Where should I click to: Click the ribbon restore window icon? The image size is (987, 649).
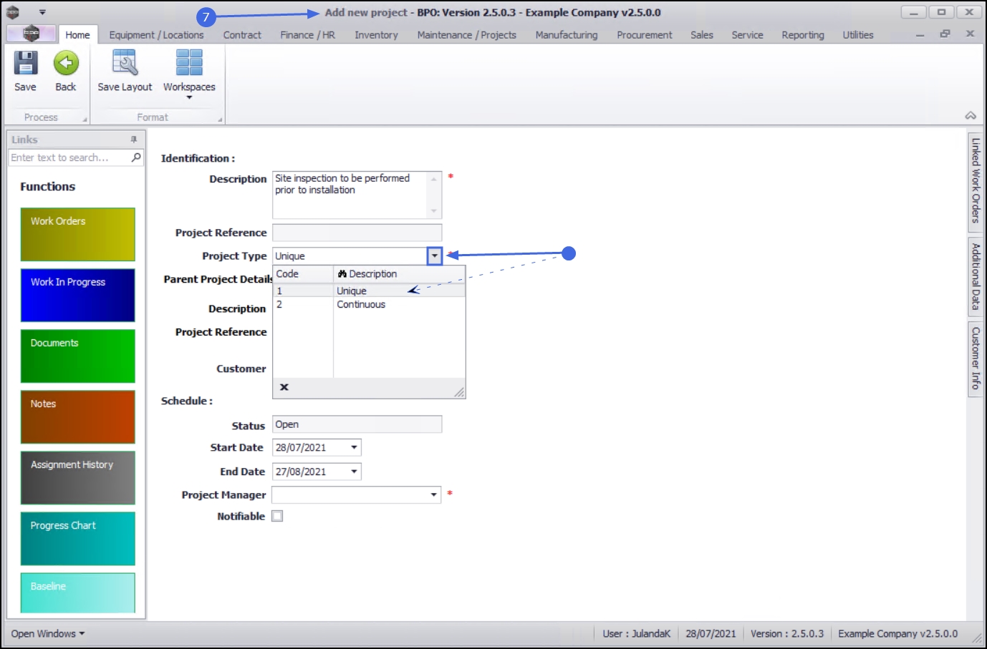point(945,34)
